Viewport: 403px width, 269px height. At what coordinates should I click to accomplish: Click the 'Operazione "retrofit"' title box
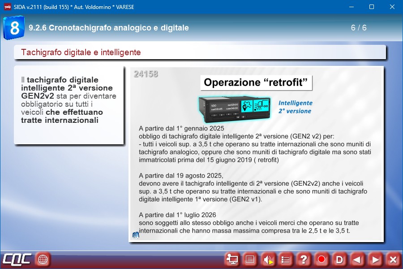(x=256, y=82)
